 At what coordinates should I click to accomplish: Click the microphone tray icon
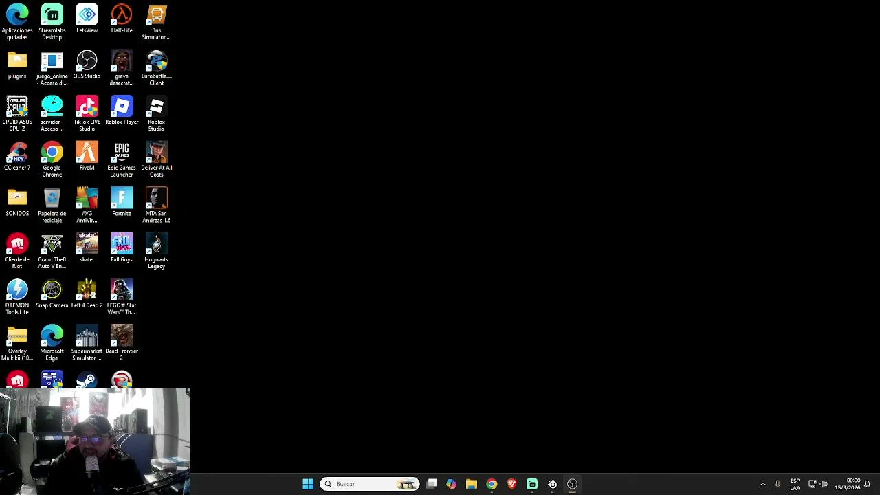pos(778,484)
